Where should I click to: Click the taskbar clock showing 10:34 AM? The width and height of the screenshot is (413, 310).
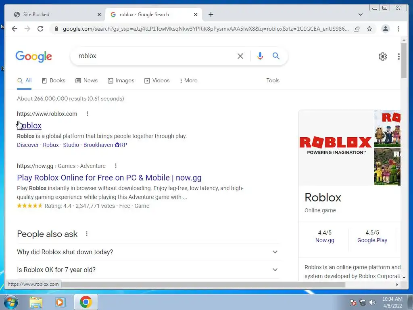[392, 302]
